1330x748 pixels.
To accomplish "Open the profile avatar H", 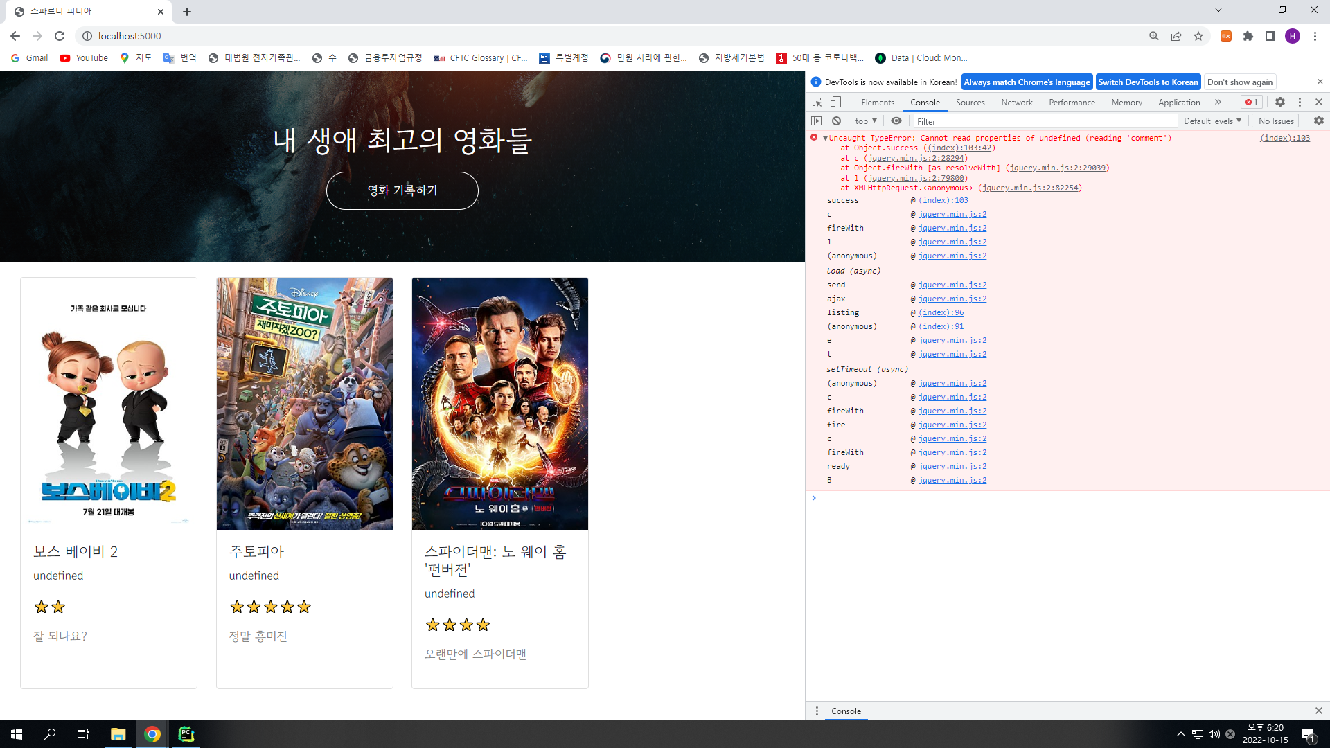I will pyautogui.click(x=1293, y=36).
